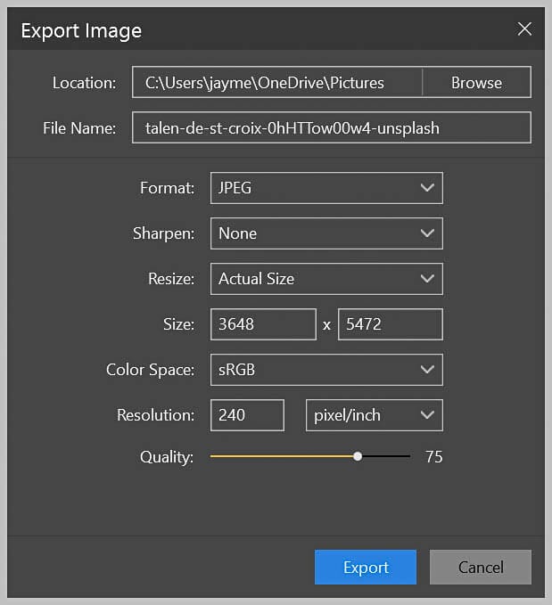Click the Format label
This screenshot has width=552, height=605.
click(168, 188)
